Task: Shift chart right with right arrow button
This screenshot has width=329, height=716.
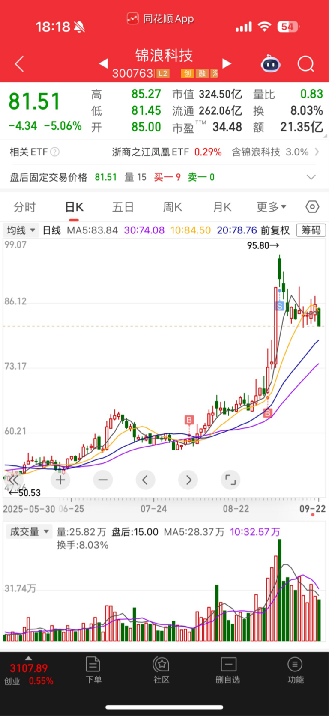Action: click(x=188, y=480)
